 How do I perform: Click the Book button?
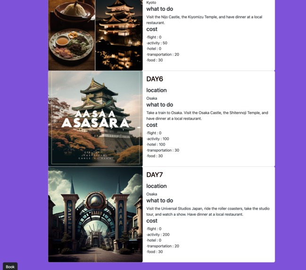click(10, 267)
